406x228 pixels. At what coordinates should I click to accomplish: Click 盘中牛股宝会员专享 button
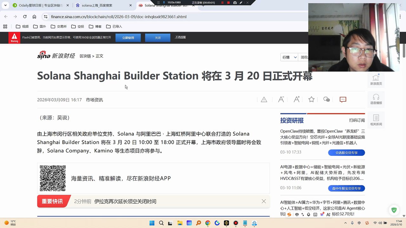coord(346,188)
